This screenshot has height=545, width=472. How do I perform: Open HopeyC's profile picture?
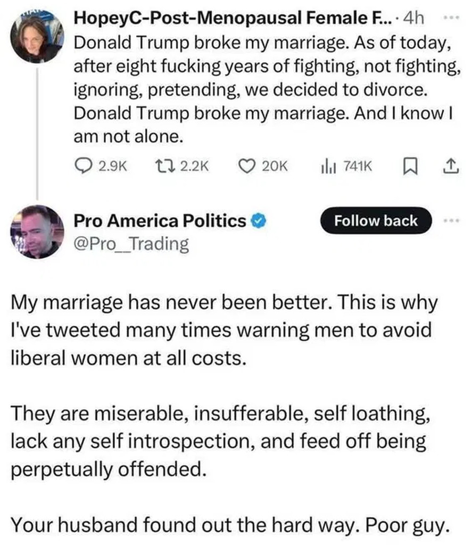[x=37, y=38]
